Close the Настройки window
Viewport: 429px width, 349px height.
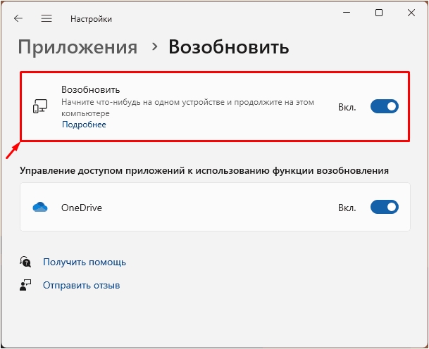point(411,13)
